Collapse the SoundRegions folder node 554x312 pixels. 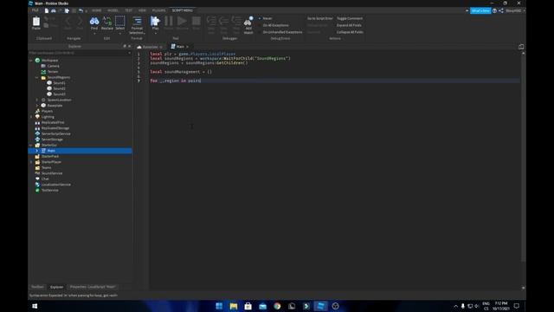[37, 77]
